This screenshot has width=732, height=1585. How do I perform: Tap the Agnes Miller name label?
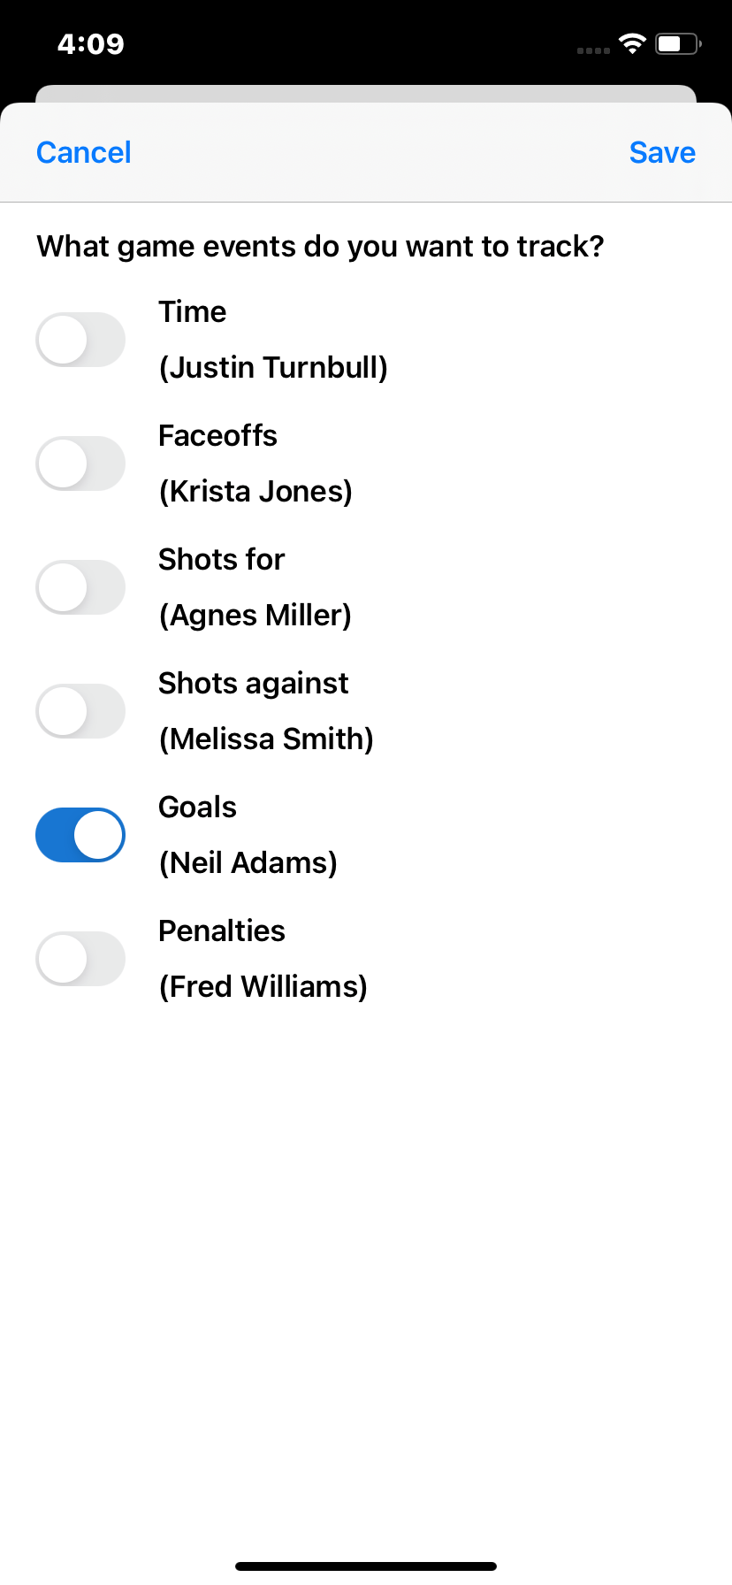[x=255, y=616]
